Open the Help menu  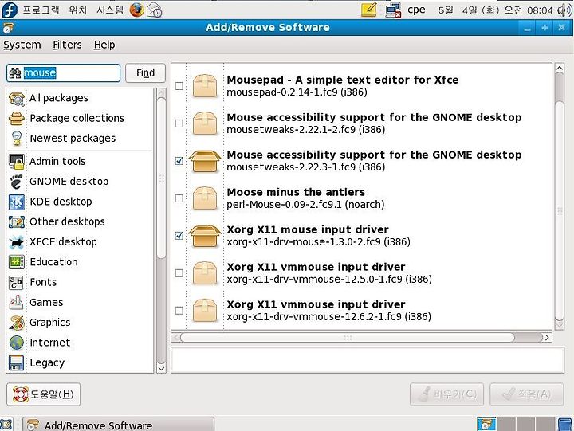104,45
